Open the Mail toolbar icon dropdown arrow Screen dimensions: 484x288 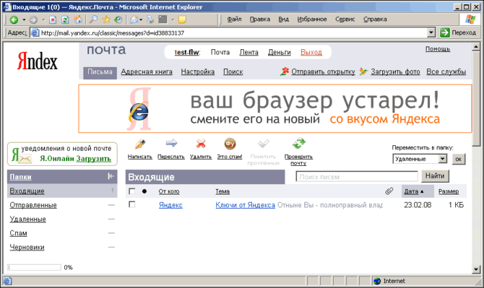141,19
